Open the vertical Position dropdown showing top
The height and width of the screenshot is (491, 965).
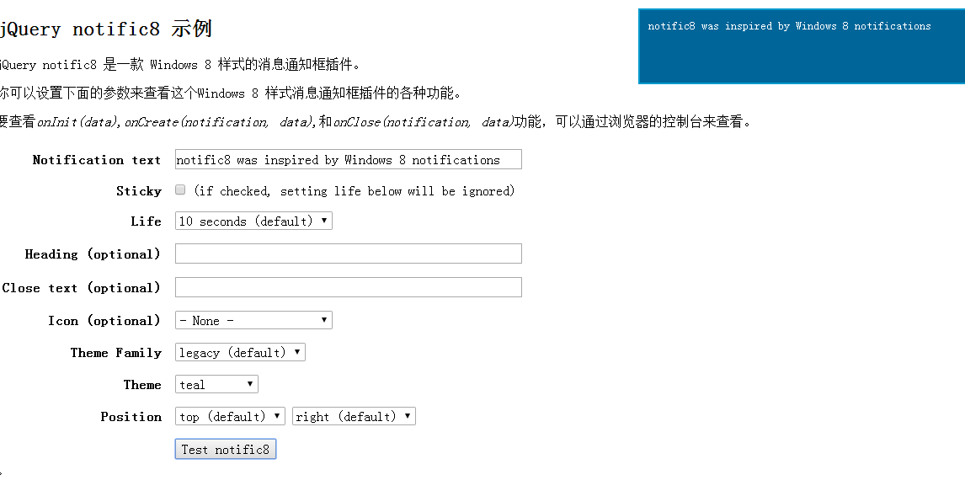[230, 416]
